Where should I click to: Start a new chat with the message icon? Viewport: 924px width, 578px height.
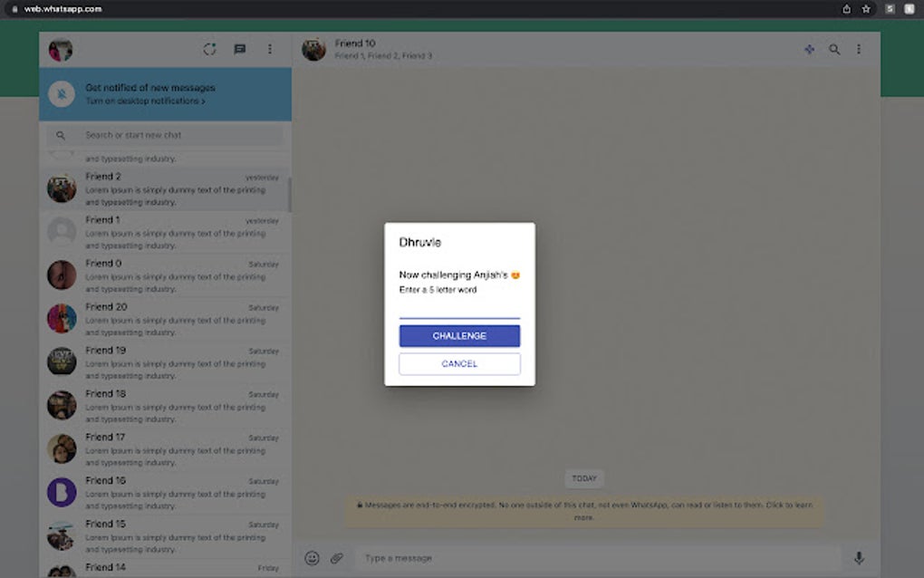click(x=239, y=49)
